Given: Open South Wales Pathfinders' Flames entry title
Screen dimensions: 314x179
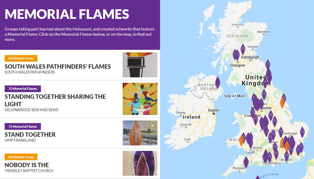Looking at the screenshot, I should coord(58,66).
